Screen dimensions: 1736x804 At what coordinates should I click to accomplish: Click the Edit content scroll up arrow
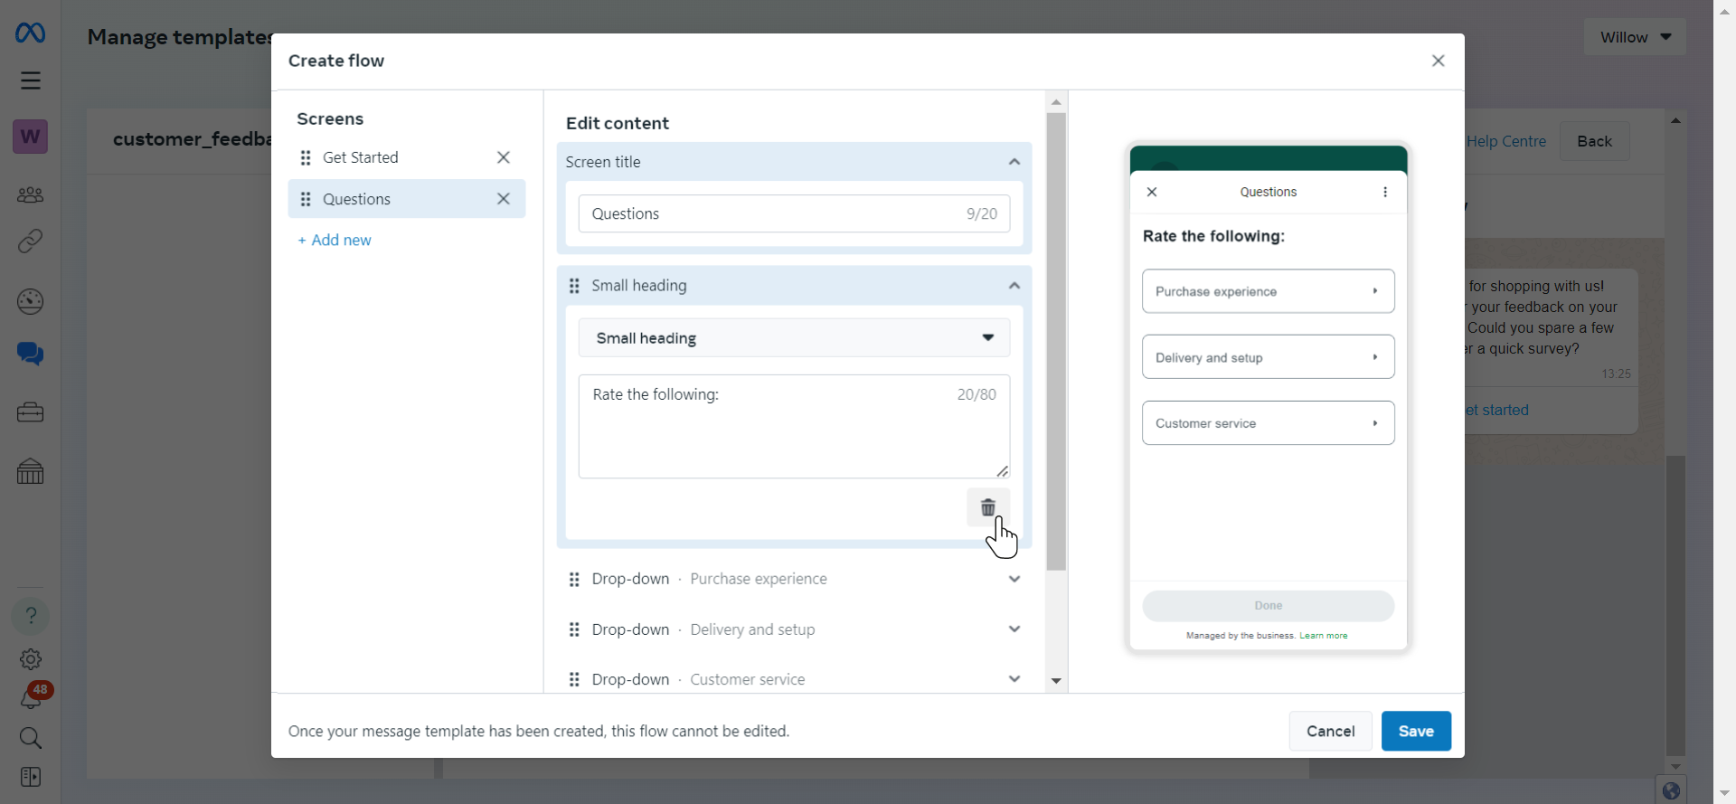[1056, 102]
